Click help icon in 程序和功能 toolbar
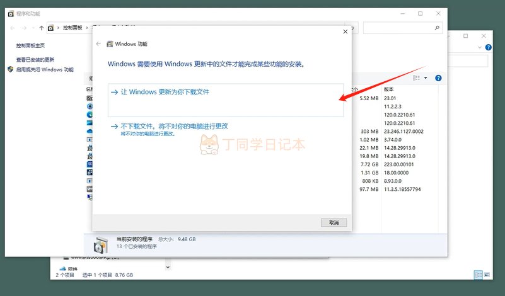The image size is (505, 296). coord(438,78)
